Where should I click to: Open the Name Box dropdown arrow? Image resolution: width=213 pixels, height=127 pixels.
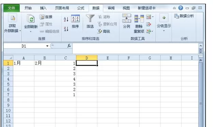click(x=47, y=46)
